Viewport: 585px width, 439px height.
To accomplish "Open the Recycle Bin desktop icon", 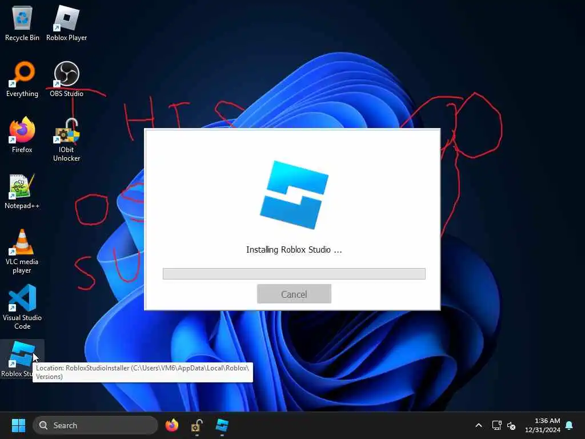I will (x=22, y=23).
